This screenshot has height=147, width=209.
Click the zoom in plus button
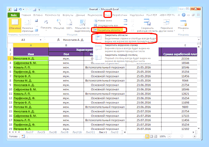[195, 137]
